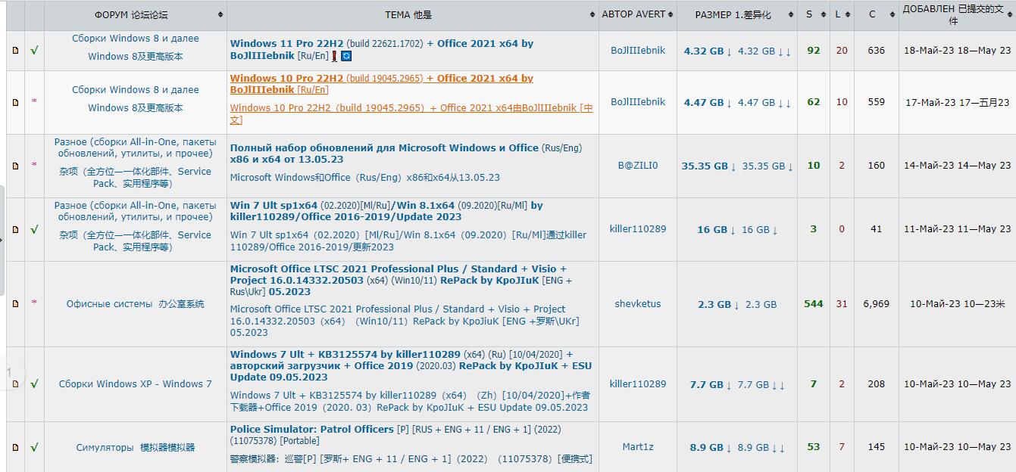
Task: Click the file icon on killer110289's Win 7 row
Action: pyautogui.click(x=15, y=383)
